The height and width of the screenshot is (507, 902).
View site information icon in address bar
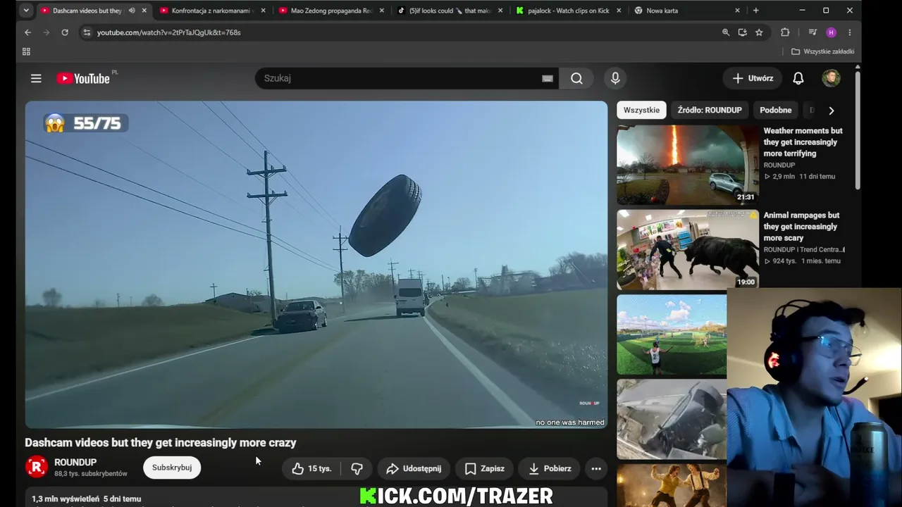click(86, 32)
